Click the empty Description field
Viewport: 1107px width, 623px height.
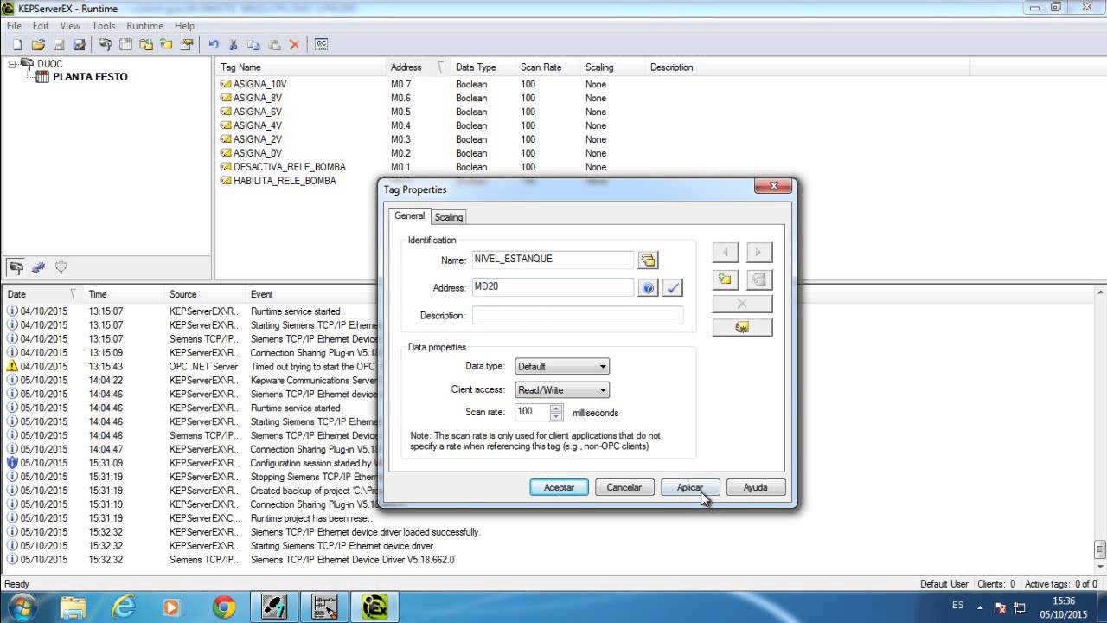click(x=578, y=316)
